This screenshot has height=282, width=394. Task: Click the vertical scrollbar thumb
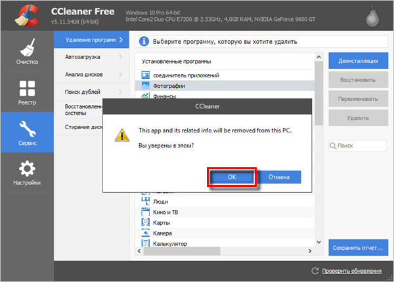pyautogui.click(x=319, y=93)
